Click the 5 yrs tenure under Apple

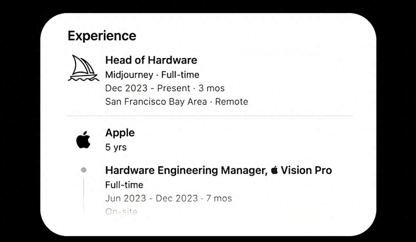tap(116, 147)
